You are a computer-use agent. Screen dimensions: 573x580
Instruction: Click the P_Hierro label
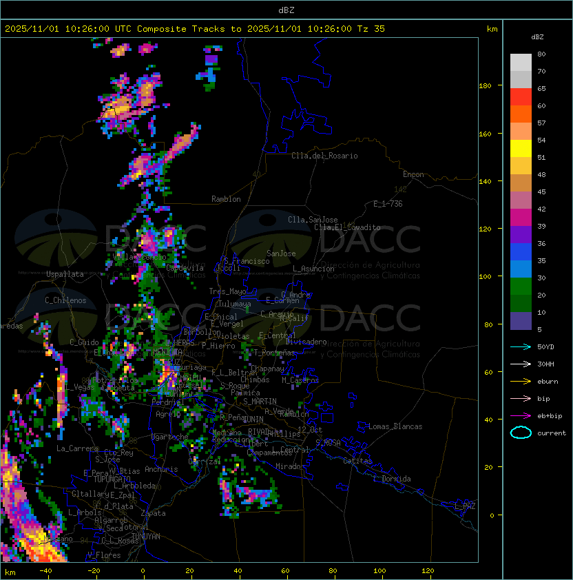[x=218, y=346]
